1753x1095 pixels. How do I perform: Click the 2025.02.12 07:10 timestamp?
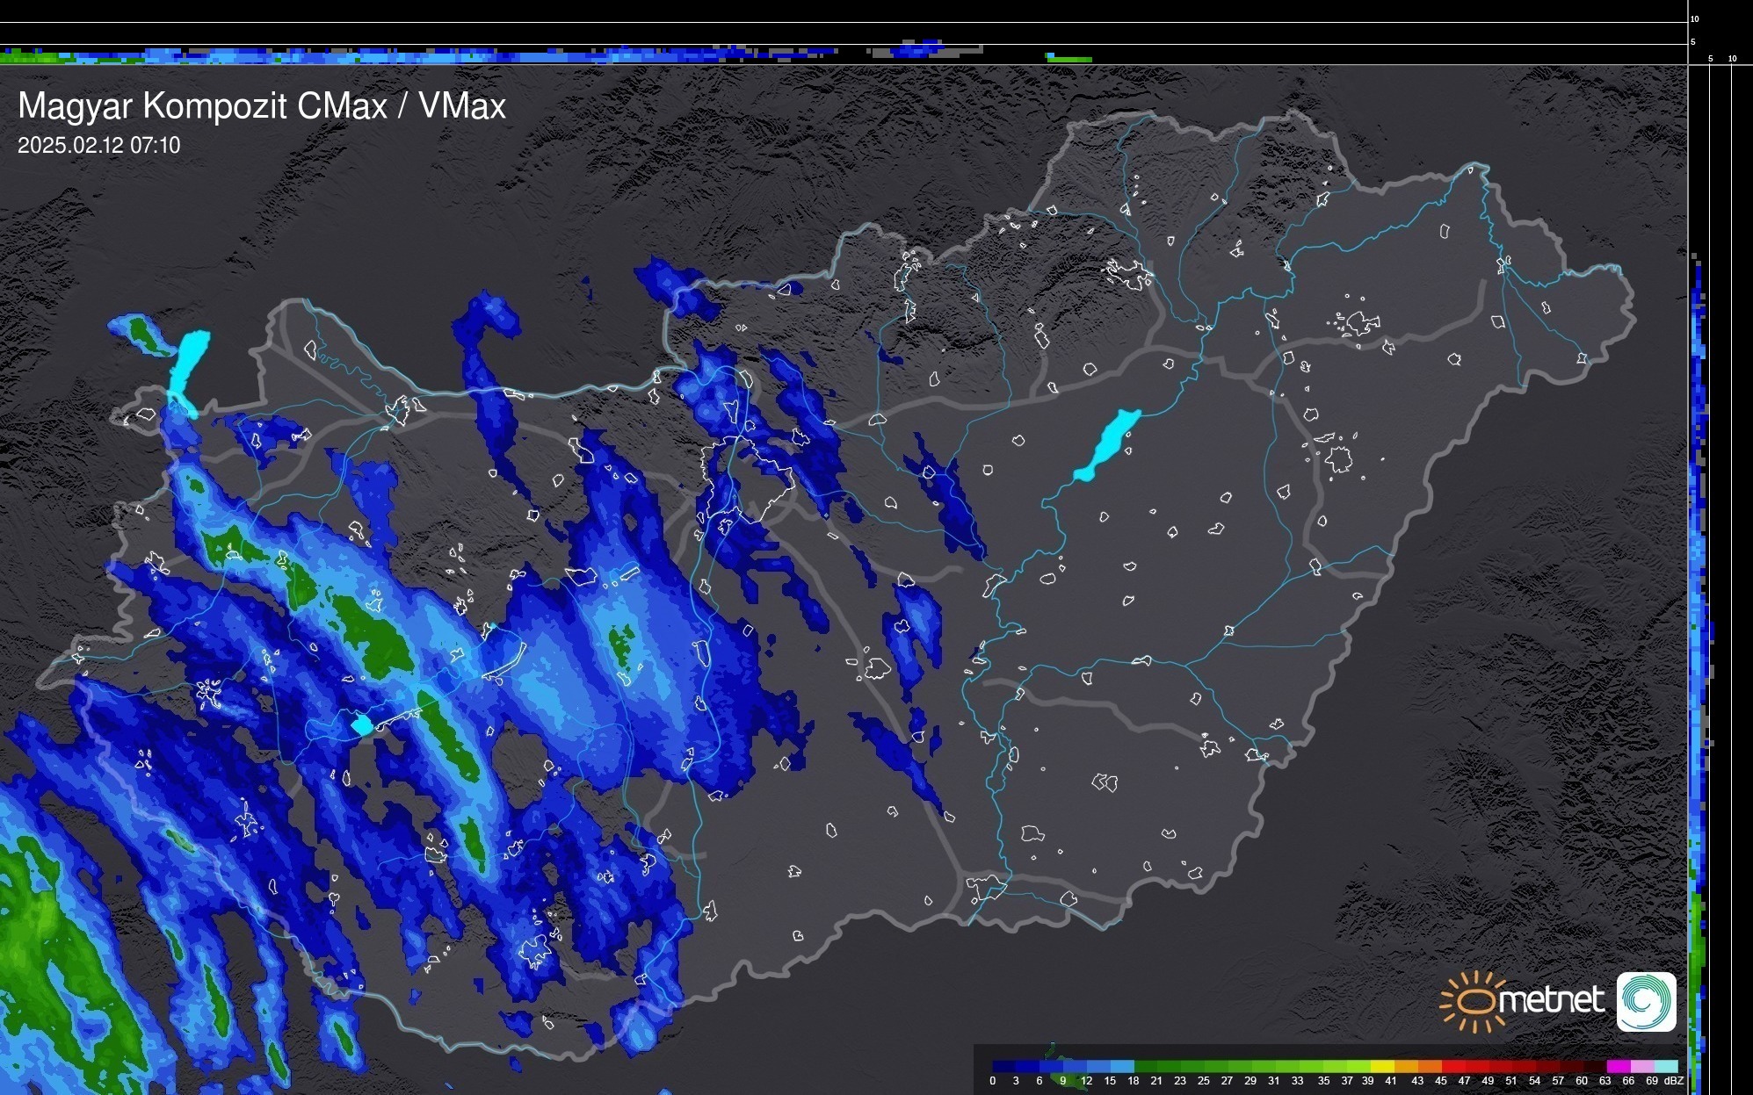(x=98, y=146)
